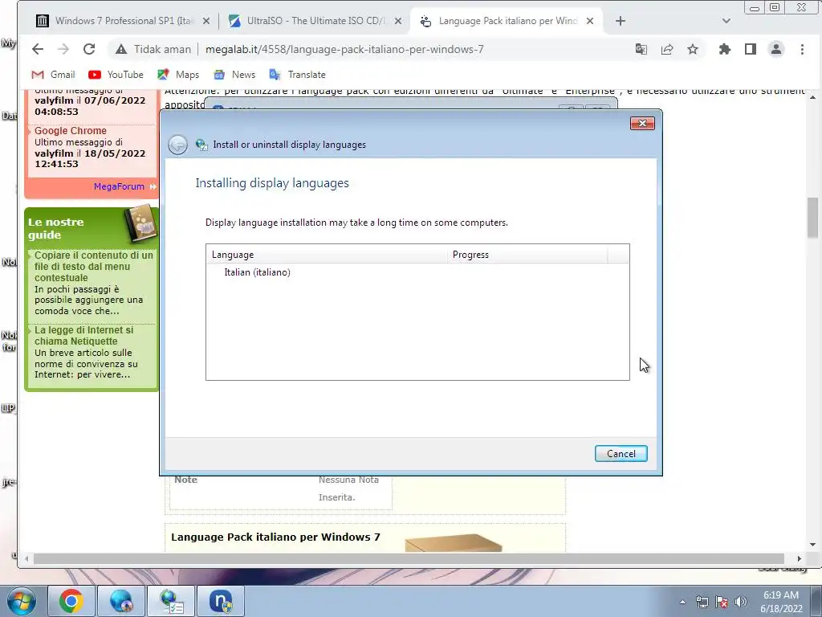The height and width of the screenshot is (617, 822).
Task: Open the network tray icon
Action: click(x=702, y=602)
